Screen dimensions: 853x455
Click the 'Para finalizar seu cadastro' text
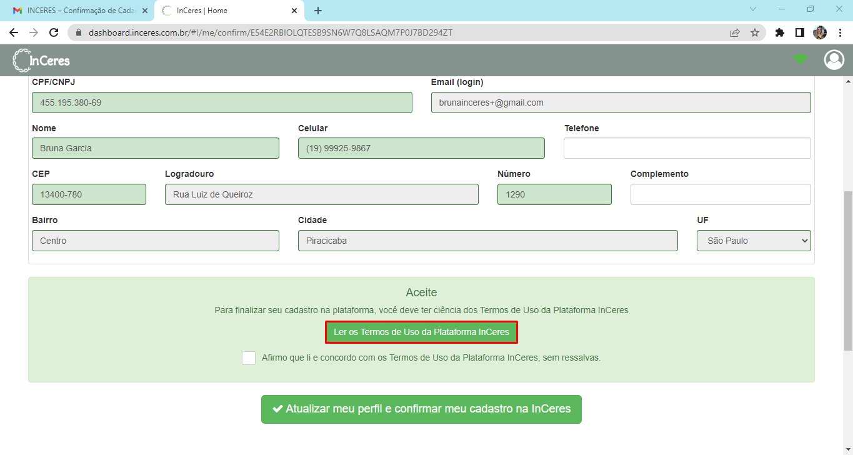tap(421, 310)
